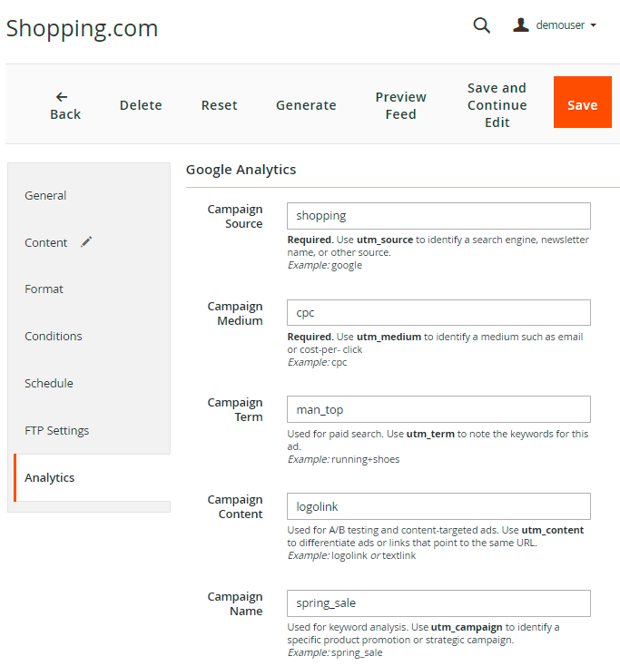Select the Campaign Name text box
The height and width of the screenshot is (666, 620).
[438, 603]
